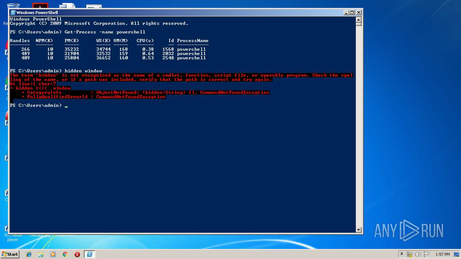461x259 pixels.
Task: Click the Windows PowerShell title bar text
Action: click(37, 12)
